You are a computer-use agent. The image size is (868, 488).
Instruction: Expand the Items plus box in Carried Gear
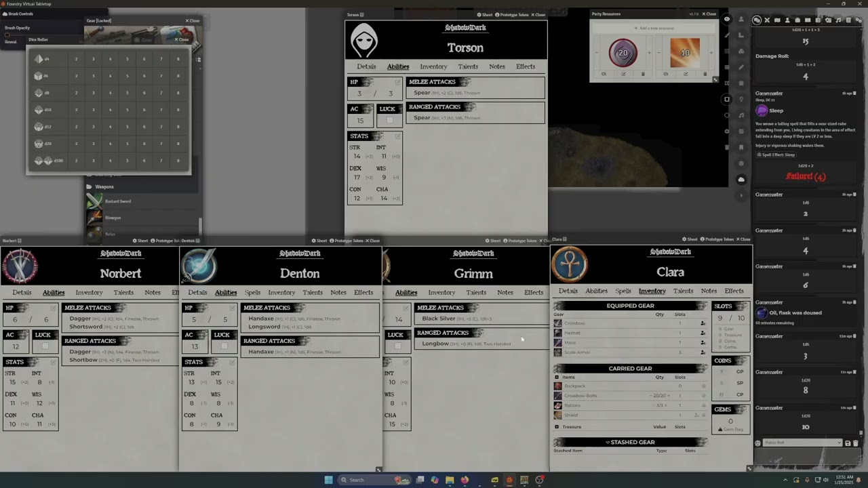click(x=557, y=378)
